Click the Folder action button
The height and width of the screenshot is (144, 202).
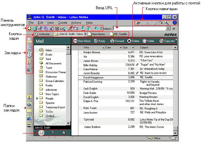point(148,41)
